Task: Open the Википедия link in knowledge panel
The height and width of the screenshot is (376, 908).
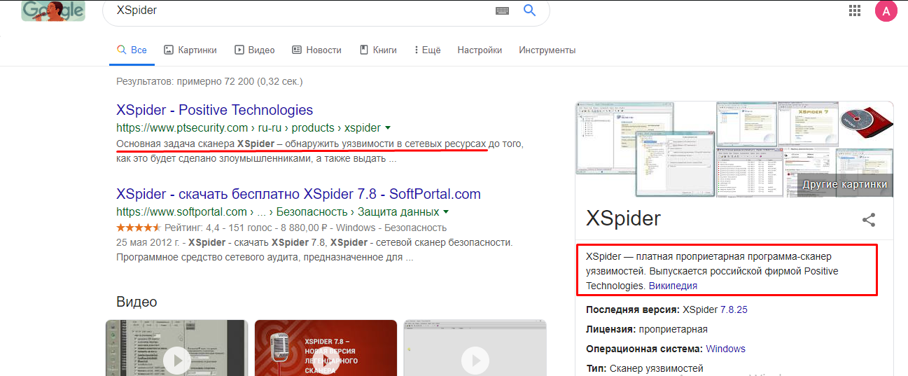Action: coord(673,286)
